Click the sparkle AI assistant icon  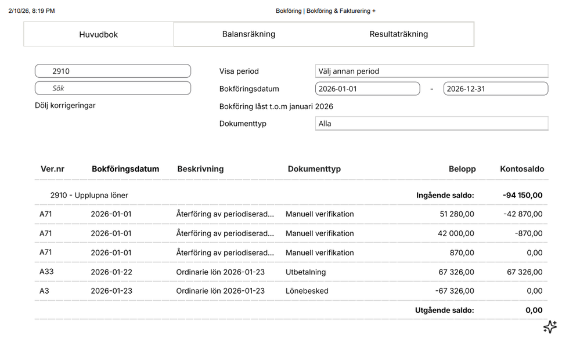click(x=550, y=327)
